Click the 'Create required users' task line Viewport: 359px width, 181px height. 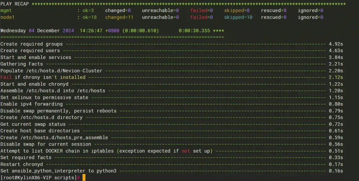pos(172,50)
